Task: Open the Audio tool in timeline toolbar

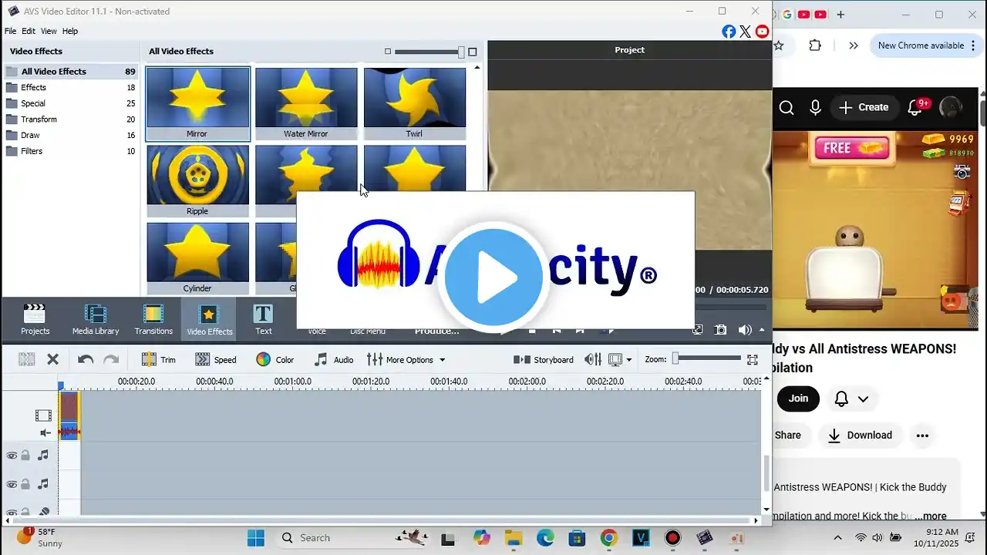Action: pyautogui.click(x=334, y=359)
